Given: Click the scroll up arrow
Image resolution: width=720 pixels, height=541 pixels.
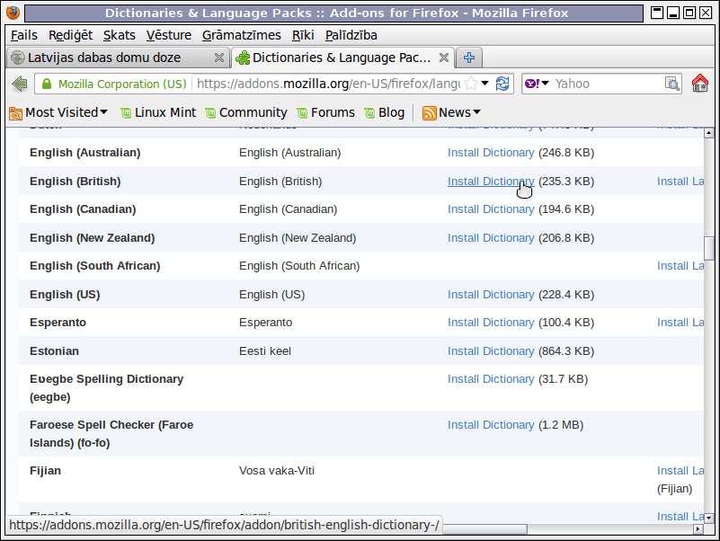Looking at the screenshot, I should coord(709,133).
